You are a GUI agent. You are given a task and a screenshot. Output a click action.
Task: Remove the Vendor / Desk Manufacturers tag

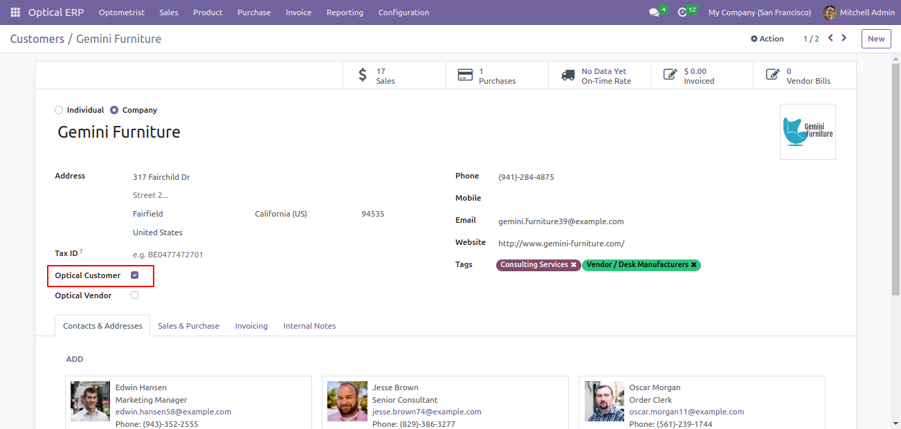[x=693, y=265]
